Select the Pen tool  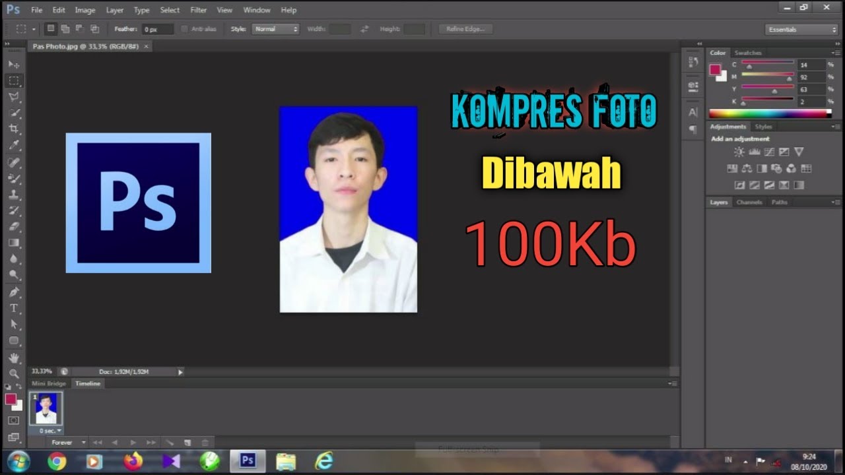tap(14, 292)
